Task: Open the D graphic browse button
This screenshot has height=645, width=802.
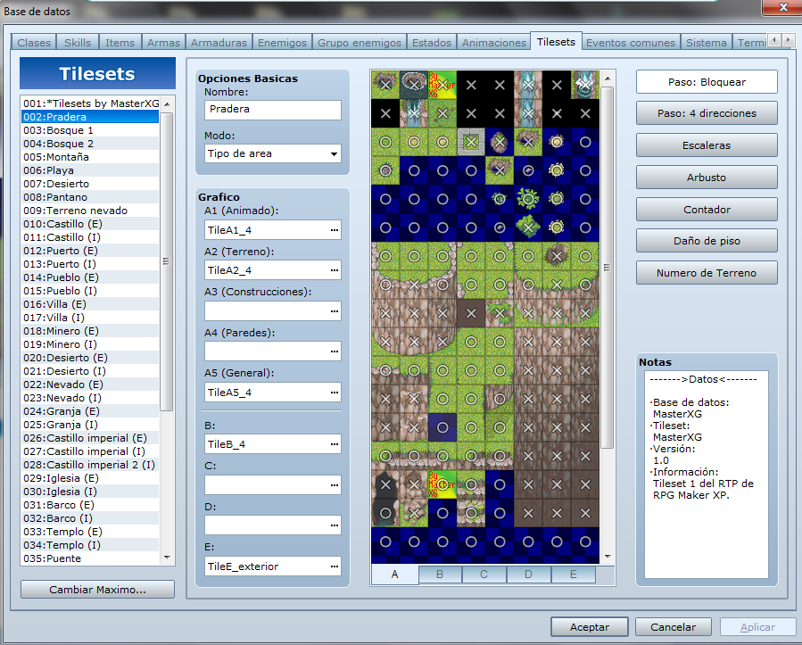Action: [x=334, y=525]
